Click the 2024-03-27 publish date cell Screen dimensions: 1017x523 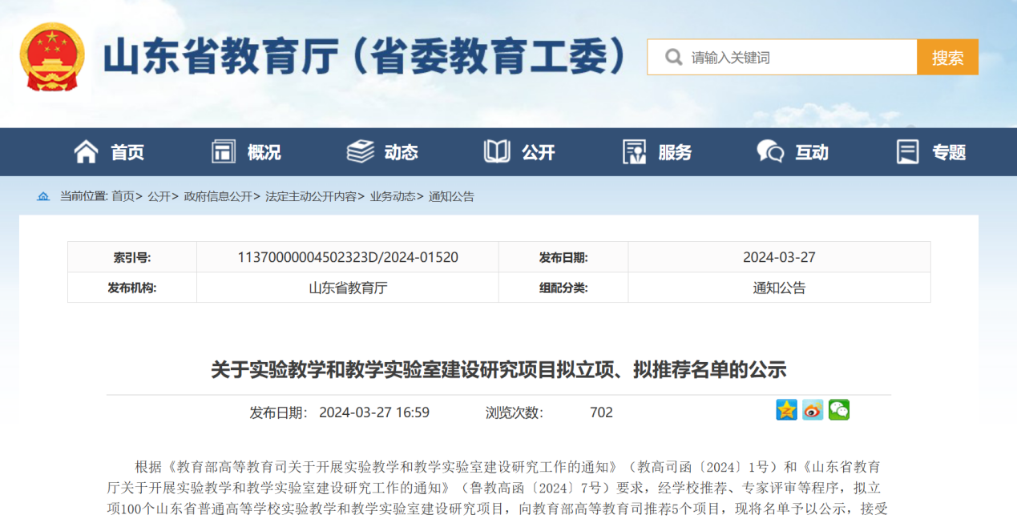tap(779, 257)
